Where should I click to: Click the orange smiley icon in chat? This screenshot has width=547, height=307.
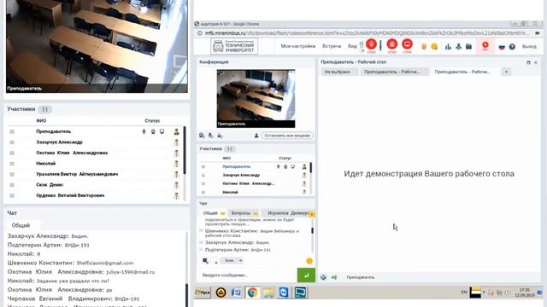coord(309,261)
